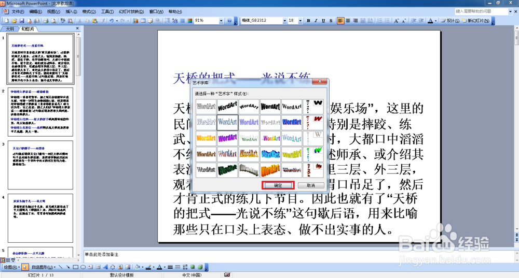519x278 pixels.
Task: Select the Rectangle tool
Action: tap(75, 267)
